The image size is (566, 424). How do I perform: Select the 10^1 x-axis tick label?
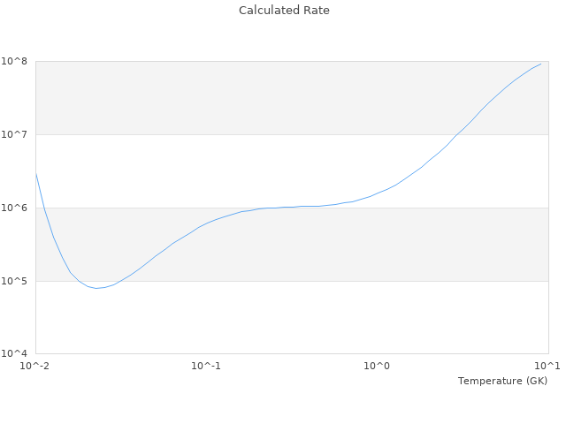[x=547, y=366]
